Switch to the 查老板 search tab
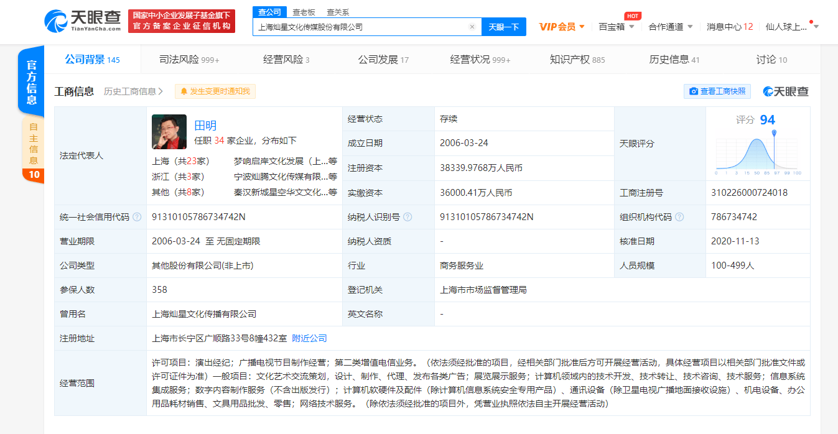 [x=304, y=12]
